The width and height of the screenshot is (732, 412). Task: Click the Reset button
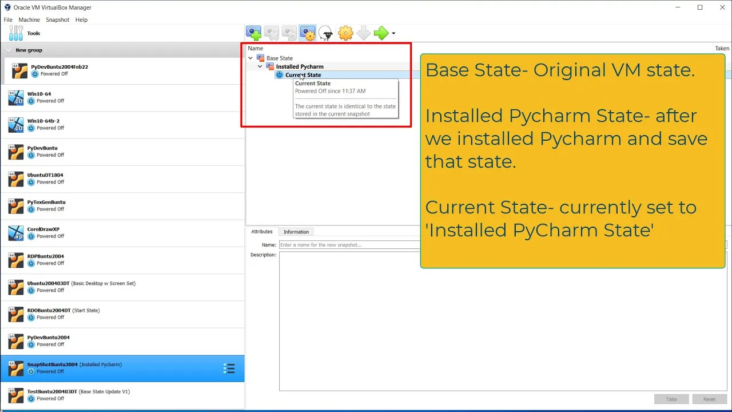pyautogui.click(x=709, y=399)
